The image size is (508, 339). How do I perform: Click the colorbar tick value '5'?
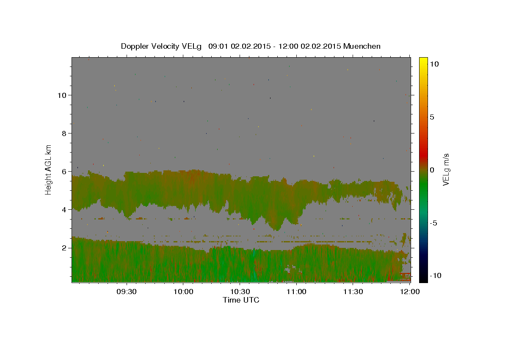[432, 117]
